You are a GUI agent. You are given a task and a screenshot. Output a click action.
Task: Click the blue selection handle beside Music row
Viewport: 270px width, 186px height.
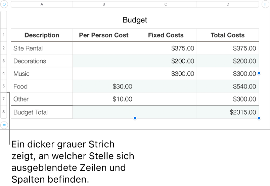click(259, 73)
